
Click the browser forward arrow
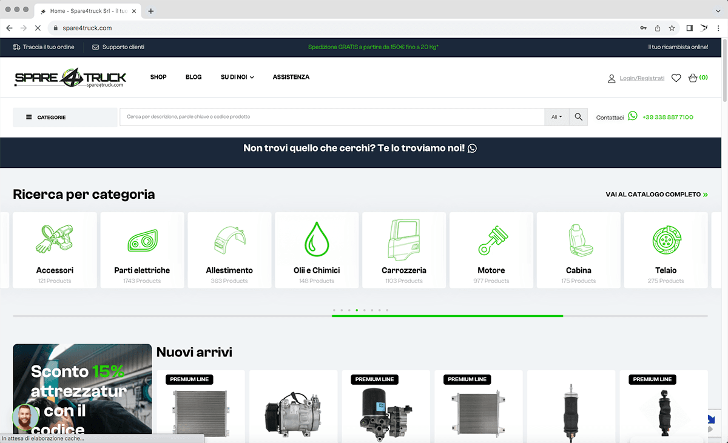pos(24,28)
